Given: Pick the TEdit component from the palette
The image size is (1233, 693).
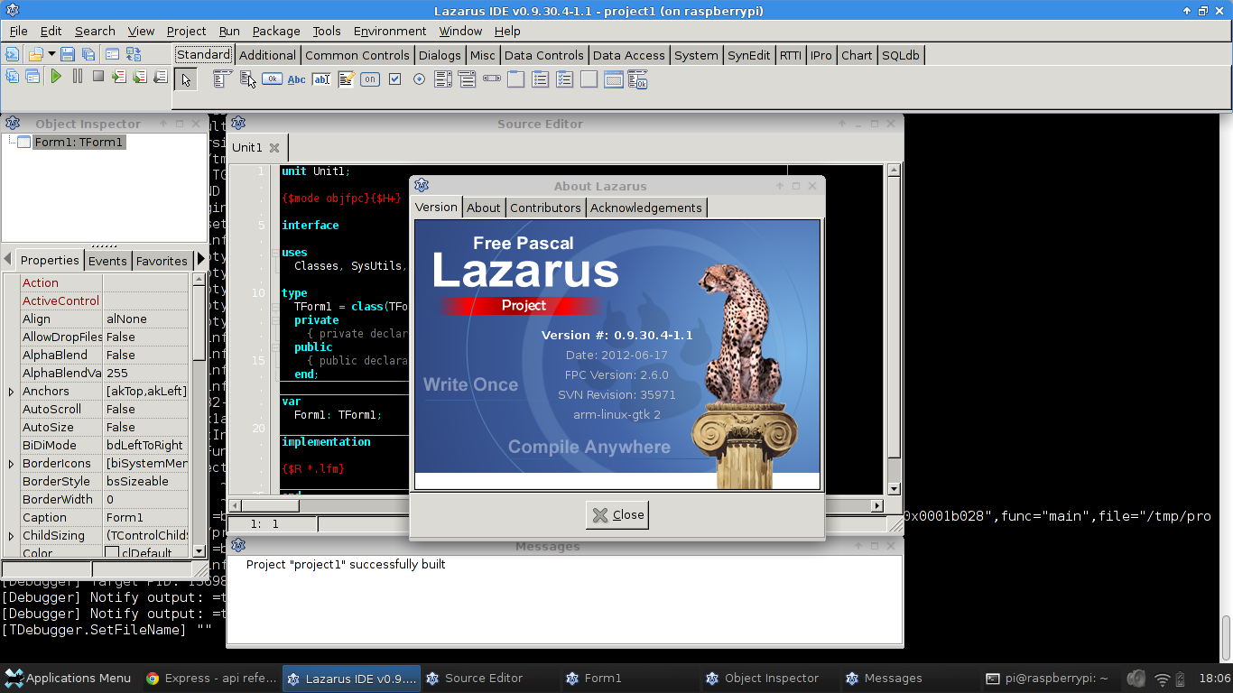Looking at the screenshot, I should 321,79.
